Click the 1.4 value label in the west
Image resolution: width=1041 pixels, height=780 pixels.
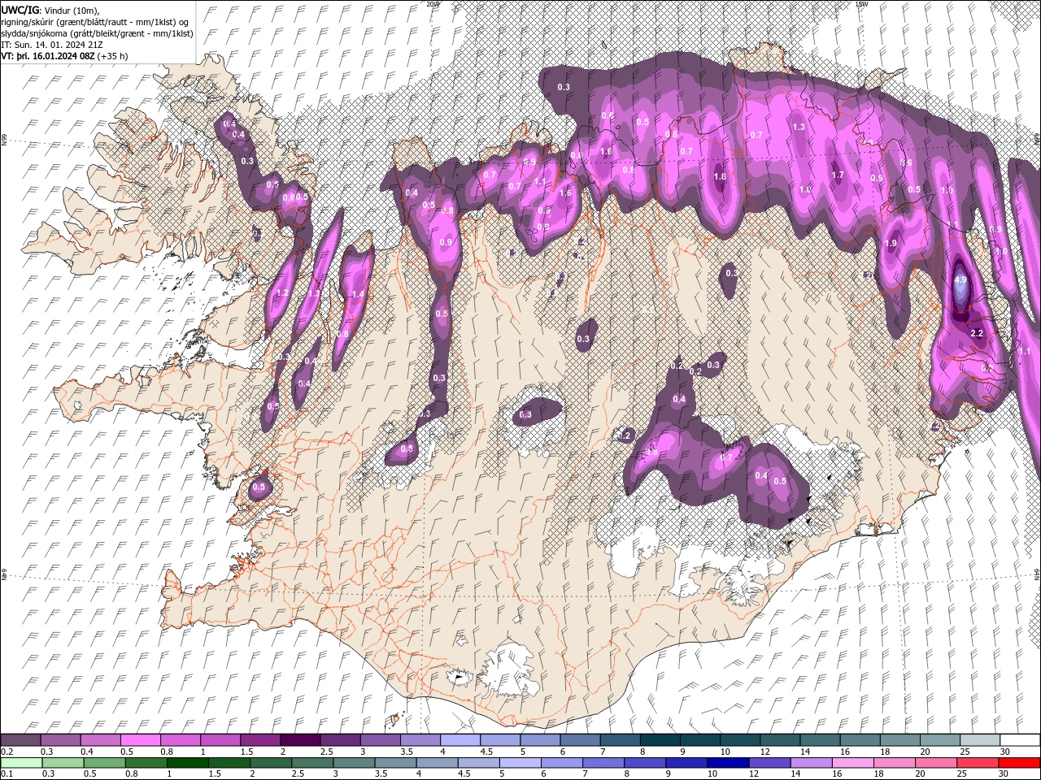tap(357, 294)
